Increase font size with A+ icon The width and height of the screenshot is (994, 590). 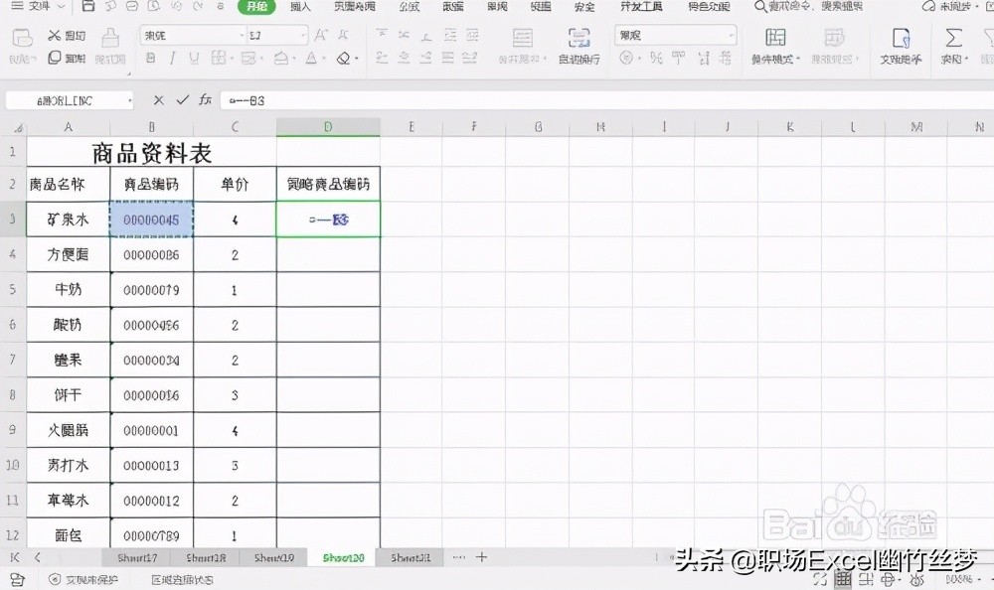coord(321,36)
